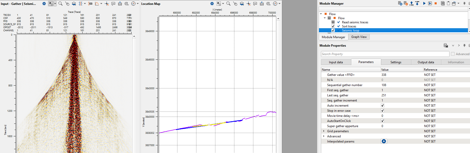Open Input Gather view settings gear
This screenshot has width=470, height=153.
[44, 4]
